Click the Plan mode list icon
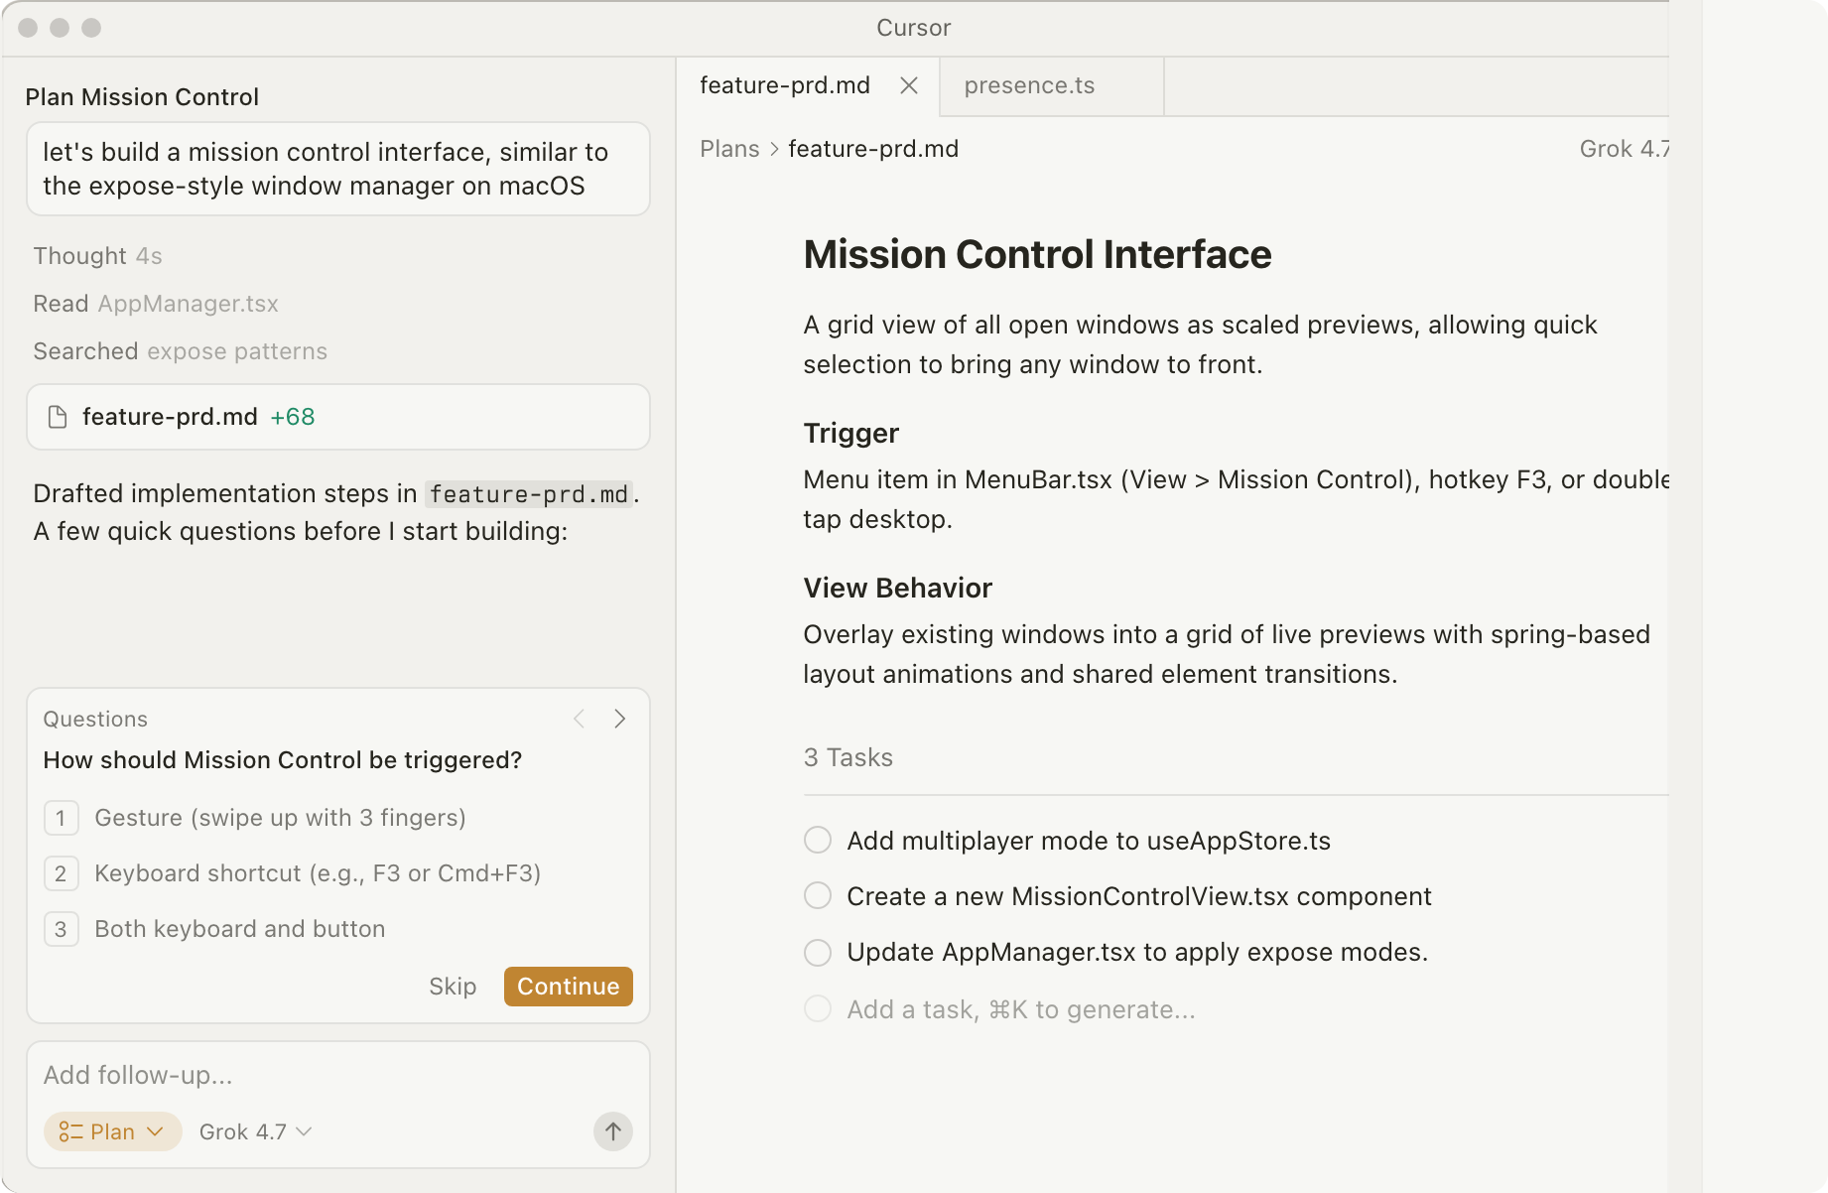Image resolution: width=1828 pixels, height=1193 pixels. coord(70,1131)
